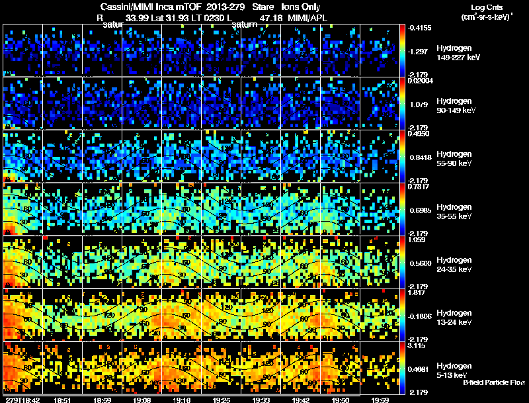529x403 pixels.
Task: Click the color bar beside the 13-24 keV row
Action: coord(402,315)
